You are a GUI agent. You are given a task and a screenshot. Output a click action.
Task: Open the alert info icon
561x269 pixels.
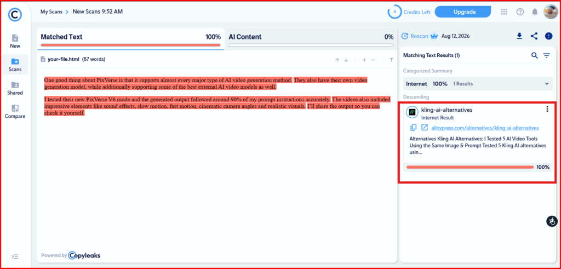549,36
